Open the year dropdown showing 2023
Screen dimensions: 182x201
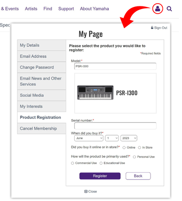click(x=129, y=138)
